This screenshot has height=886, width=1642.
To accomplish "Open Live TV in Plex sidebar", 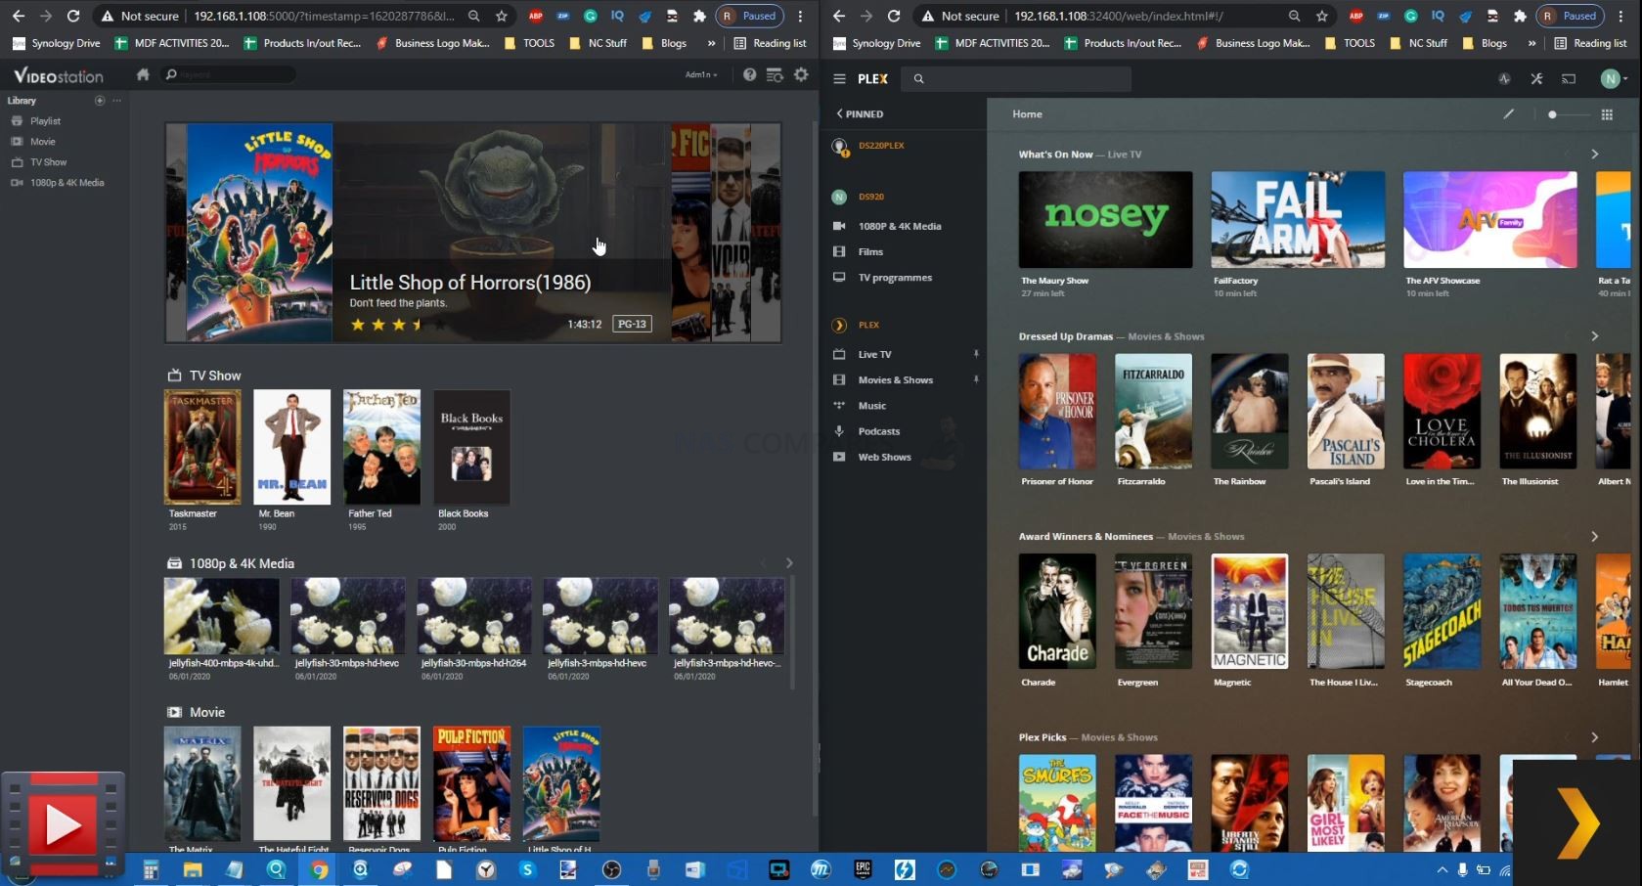I will tap(874, 355).
